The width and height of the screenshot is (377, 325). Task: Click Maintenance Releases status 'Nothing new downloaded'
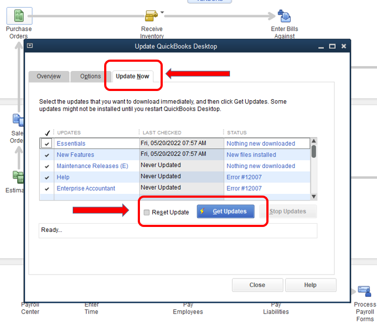(261, 166)
